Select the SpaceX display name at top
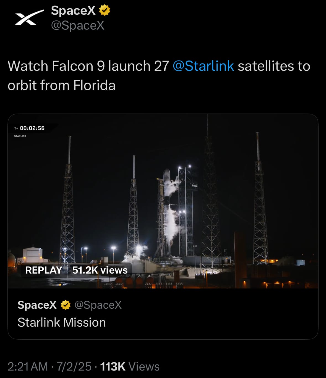This screenshot has width=326, height=378. 73,11
